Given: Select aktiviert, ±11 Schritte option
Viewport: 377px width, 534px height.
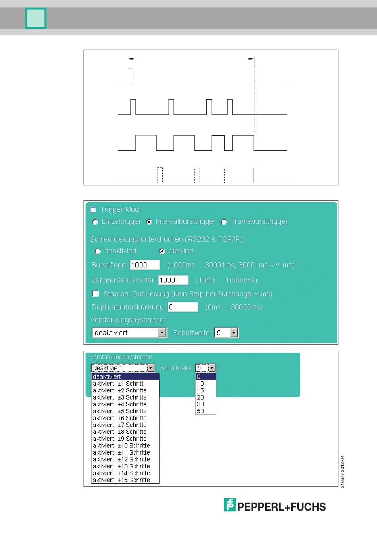Looking at the screenshot, I should 125,453.
